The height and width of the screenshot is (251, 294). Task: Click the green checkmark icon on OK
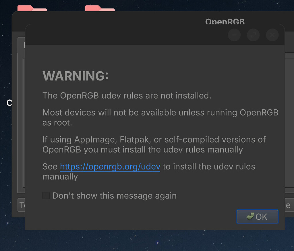(x=250, y=216)
